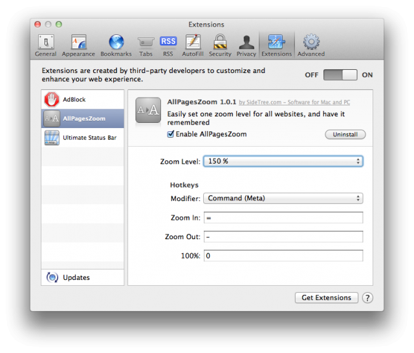Select Ultimate Status Bar extension
The width and height of the screenshot is (414, 353).
(x=82, y=138)
